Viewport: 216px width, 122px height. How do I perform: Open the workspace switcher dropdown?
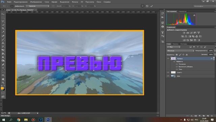[x=205, y=6]
